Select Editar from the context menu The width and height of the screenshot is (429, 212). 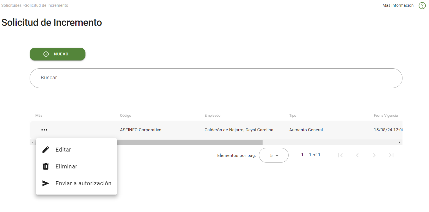[63, 149]
